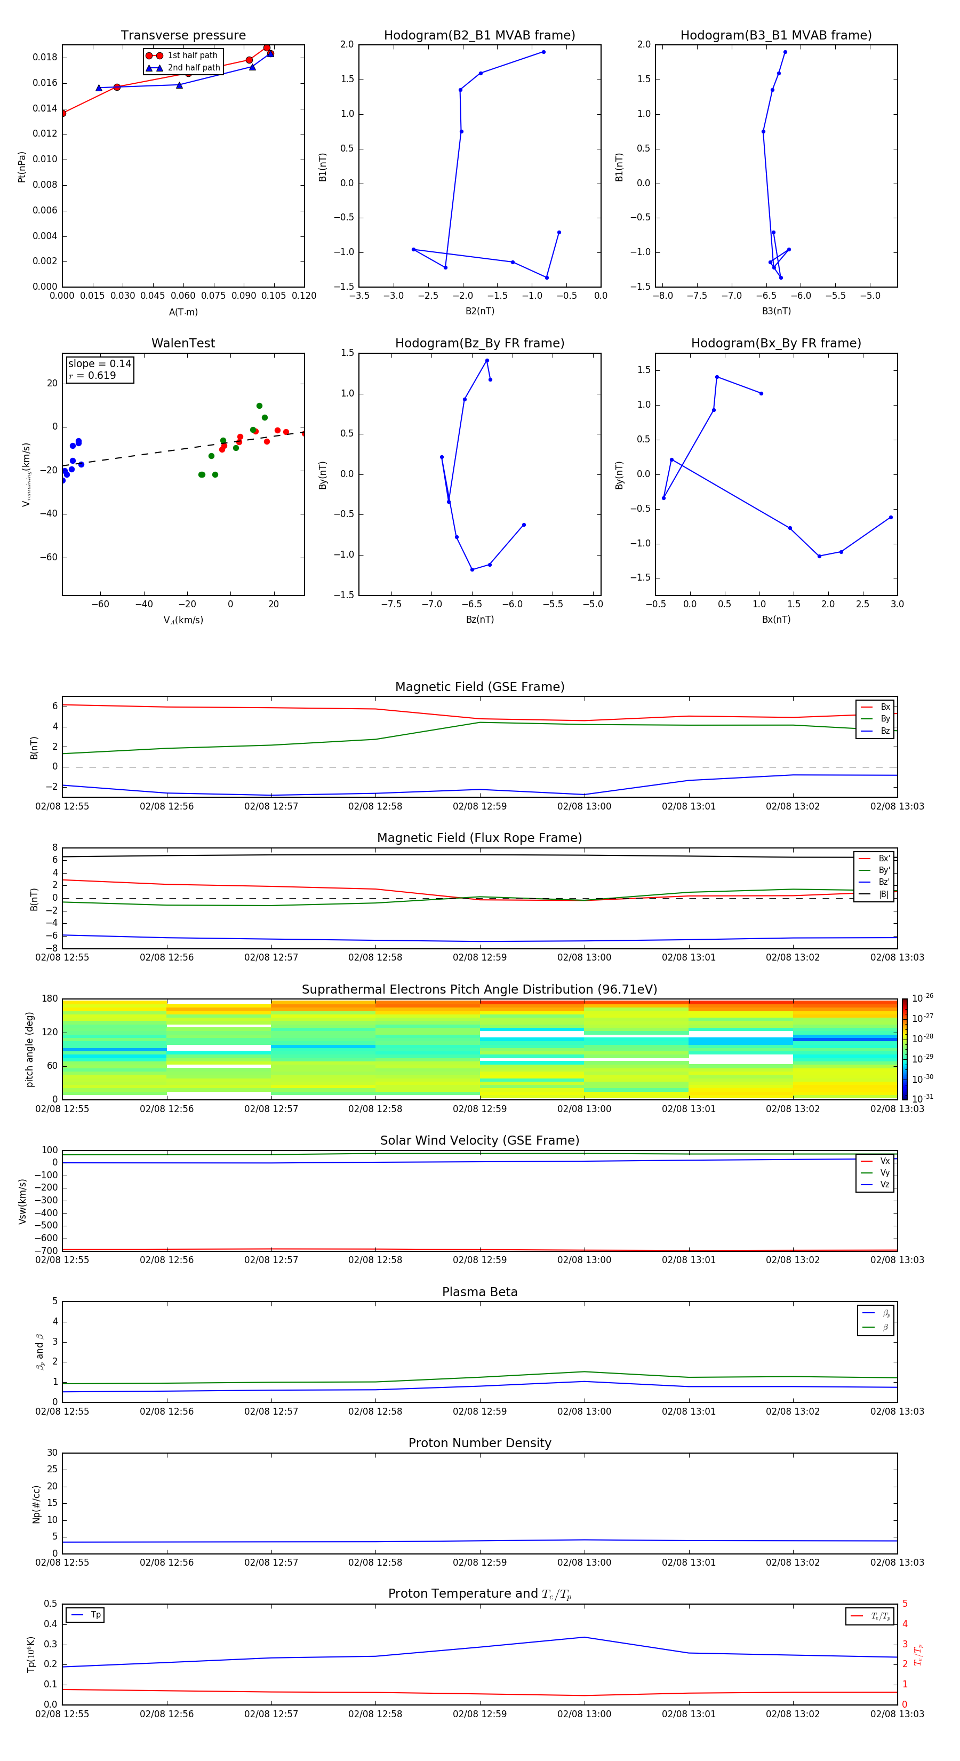Screen dimensions: 960x1761
Task: Click the "Proton Temperature and Te/Tp" title
Action: coord(479,1593)
